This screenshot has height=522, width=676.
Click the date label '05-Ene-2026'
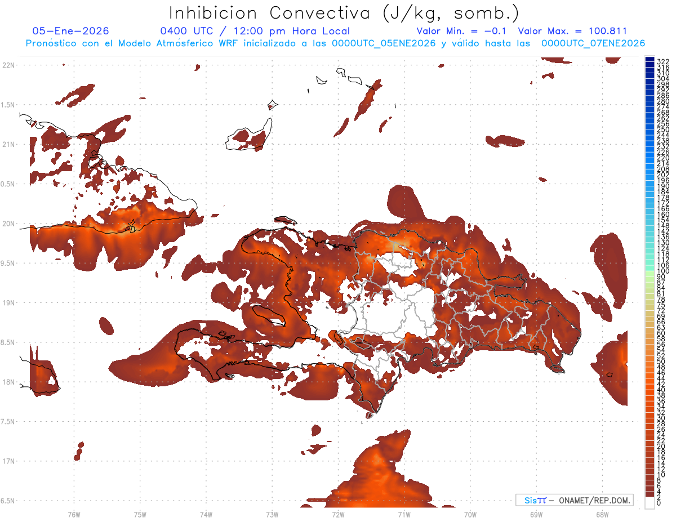(x=70, y=32)
